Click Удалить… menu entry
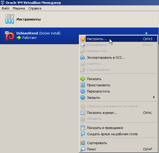 (x=118, y=64)
